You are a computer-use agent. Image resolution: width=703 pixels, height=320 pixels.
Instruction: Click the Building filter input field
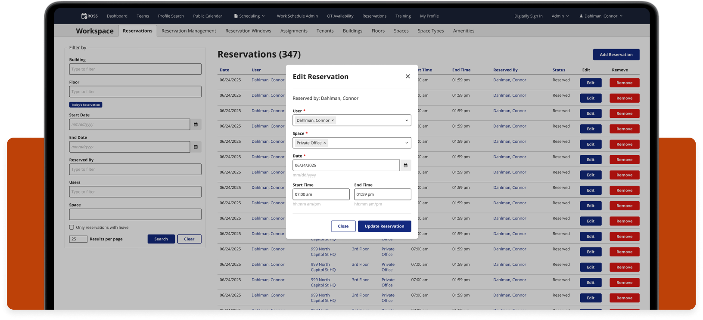tap(135, 69)
